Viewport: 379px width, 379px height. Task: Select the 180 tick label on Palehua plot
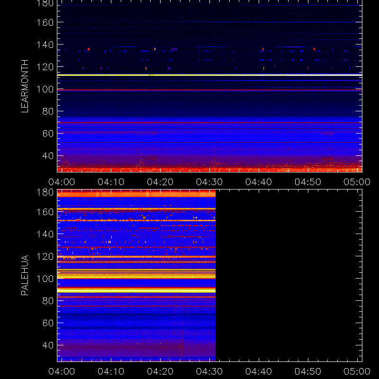(45, 192)
